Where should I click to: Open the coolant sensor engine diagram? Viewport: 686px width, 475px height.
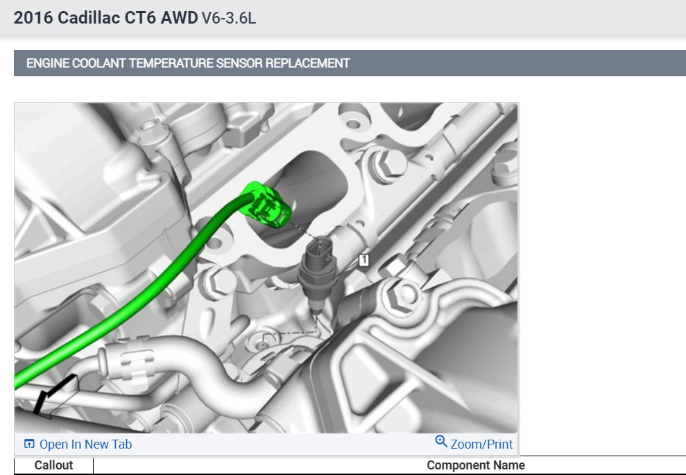(x=266, y=268)
